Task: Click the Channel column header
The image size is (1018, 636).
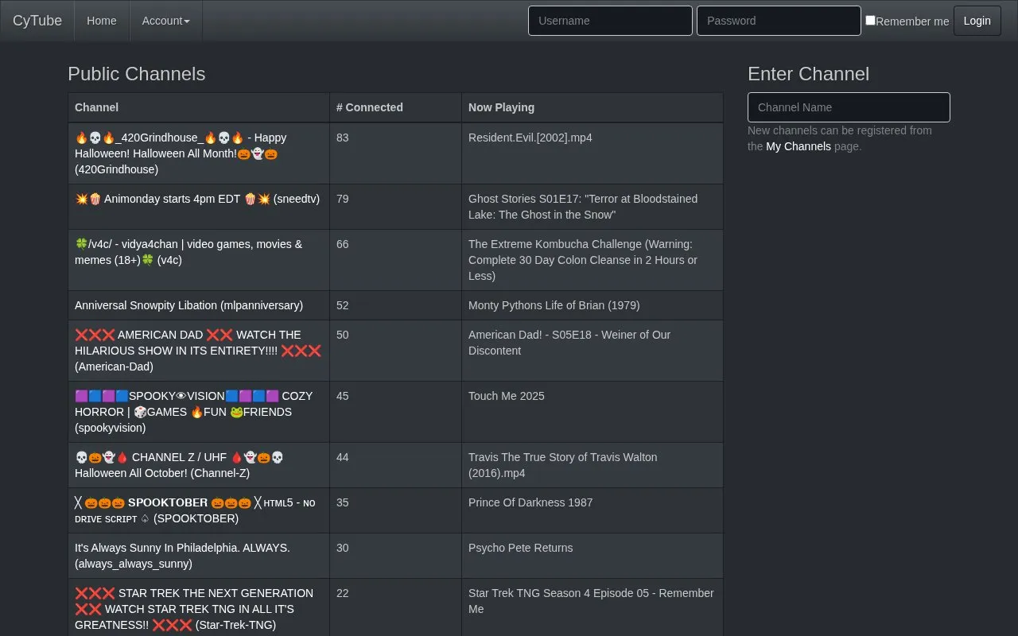Action: coord(199,107)
